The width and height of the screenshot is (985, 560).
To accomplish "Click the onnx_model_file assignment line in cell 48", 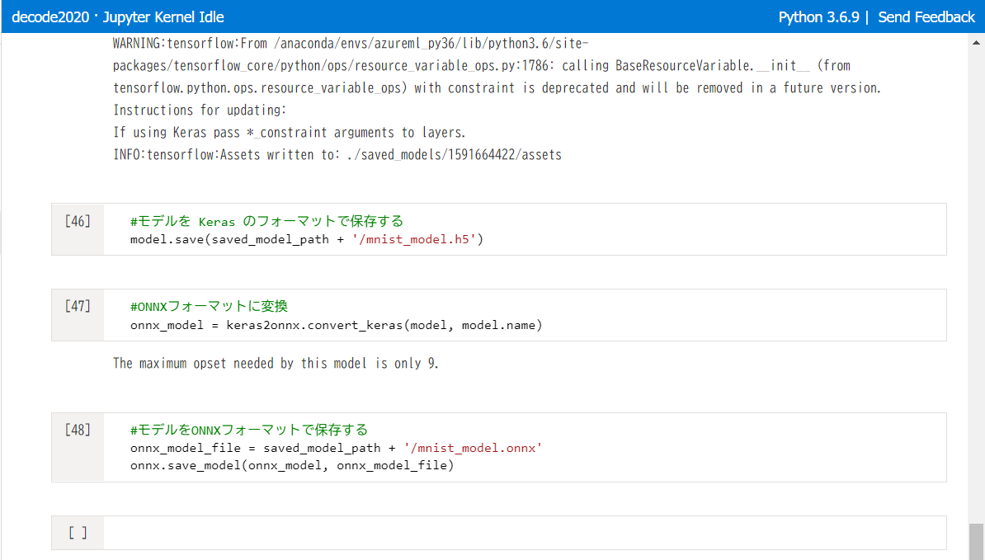I will 336,448.
